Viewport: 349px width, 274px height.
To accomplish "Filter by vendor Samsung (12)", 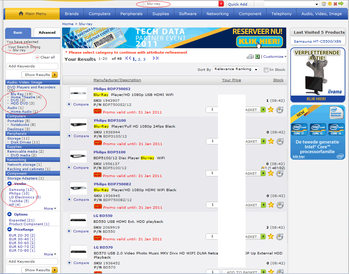I will [21, 190].
